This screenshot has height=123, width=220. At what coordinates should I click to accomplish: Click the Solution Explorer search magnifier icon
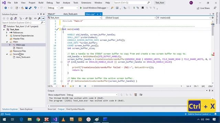42,23
